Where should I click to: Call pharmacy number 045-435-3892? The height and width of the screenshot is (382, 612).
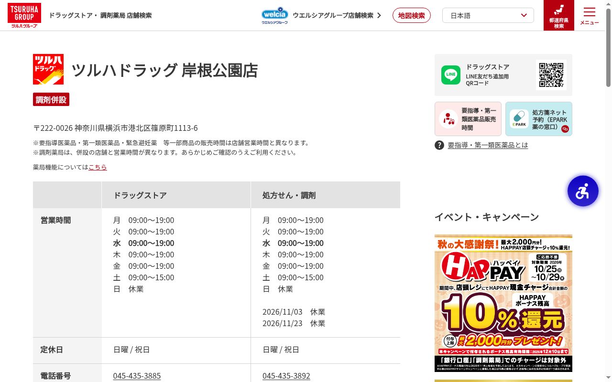click(286, 376)
